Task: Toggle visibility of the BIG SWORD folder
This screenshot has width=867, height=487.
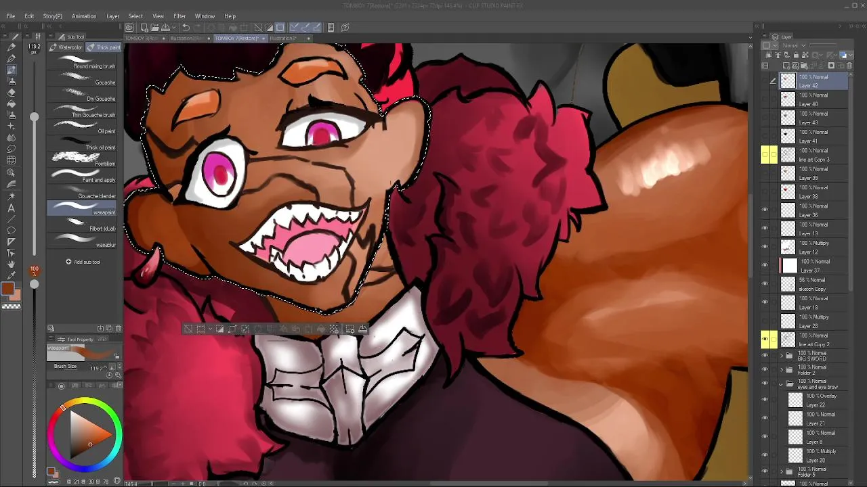Action: coord(765,356)
